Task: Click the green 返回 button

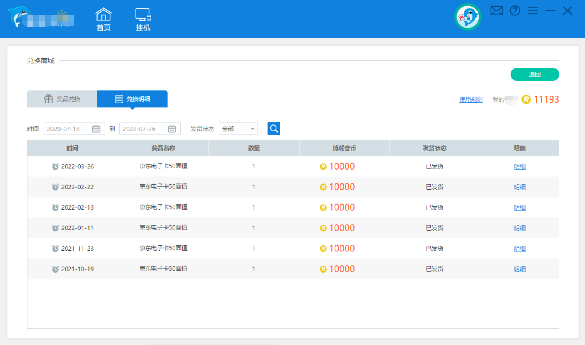Action: [535, 74]
